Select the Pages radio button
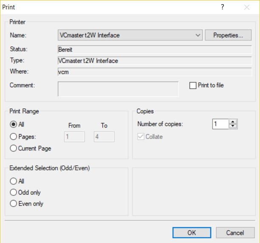260x243 pixels. click(14, 136)
